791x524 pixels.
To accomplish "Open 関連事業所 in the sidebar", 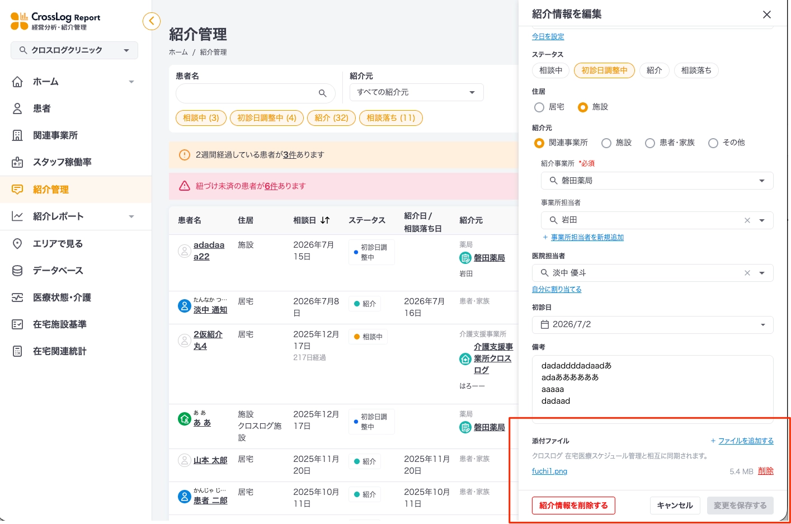I will tap(55, 135).
